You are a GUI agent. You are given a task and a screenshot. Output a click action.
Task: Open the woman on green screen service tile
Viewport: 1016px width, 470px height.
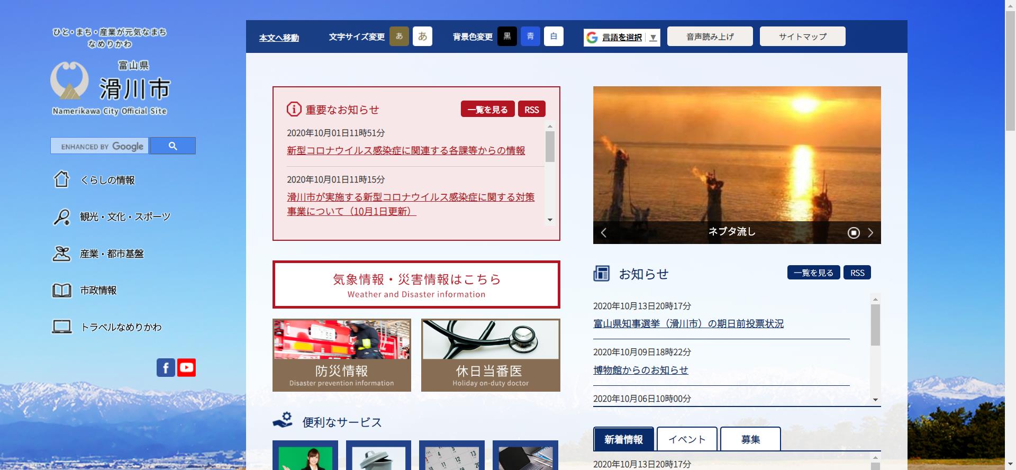(x=305, y=455)
